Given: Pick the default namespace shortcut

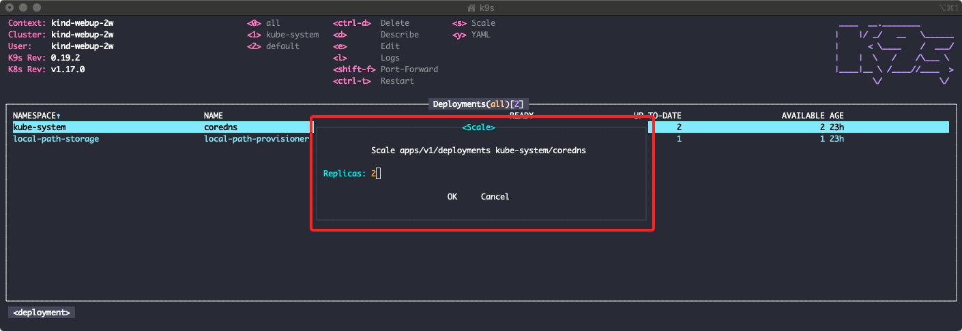Looking at the screenshot, I should point(282,46).
